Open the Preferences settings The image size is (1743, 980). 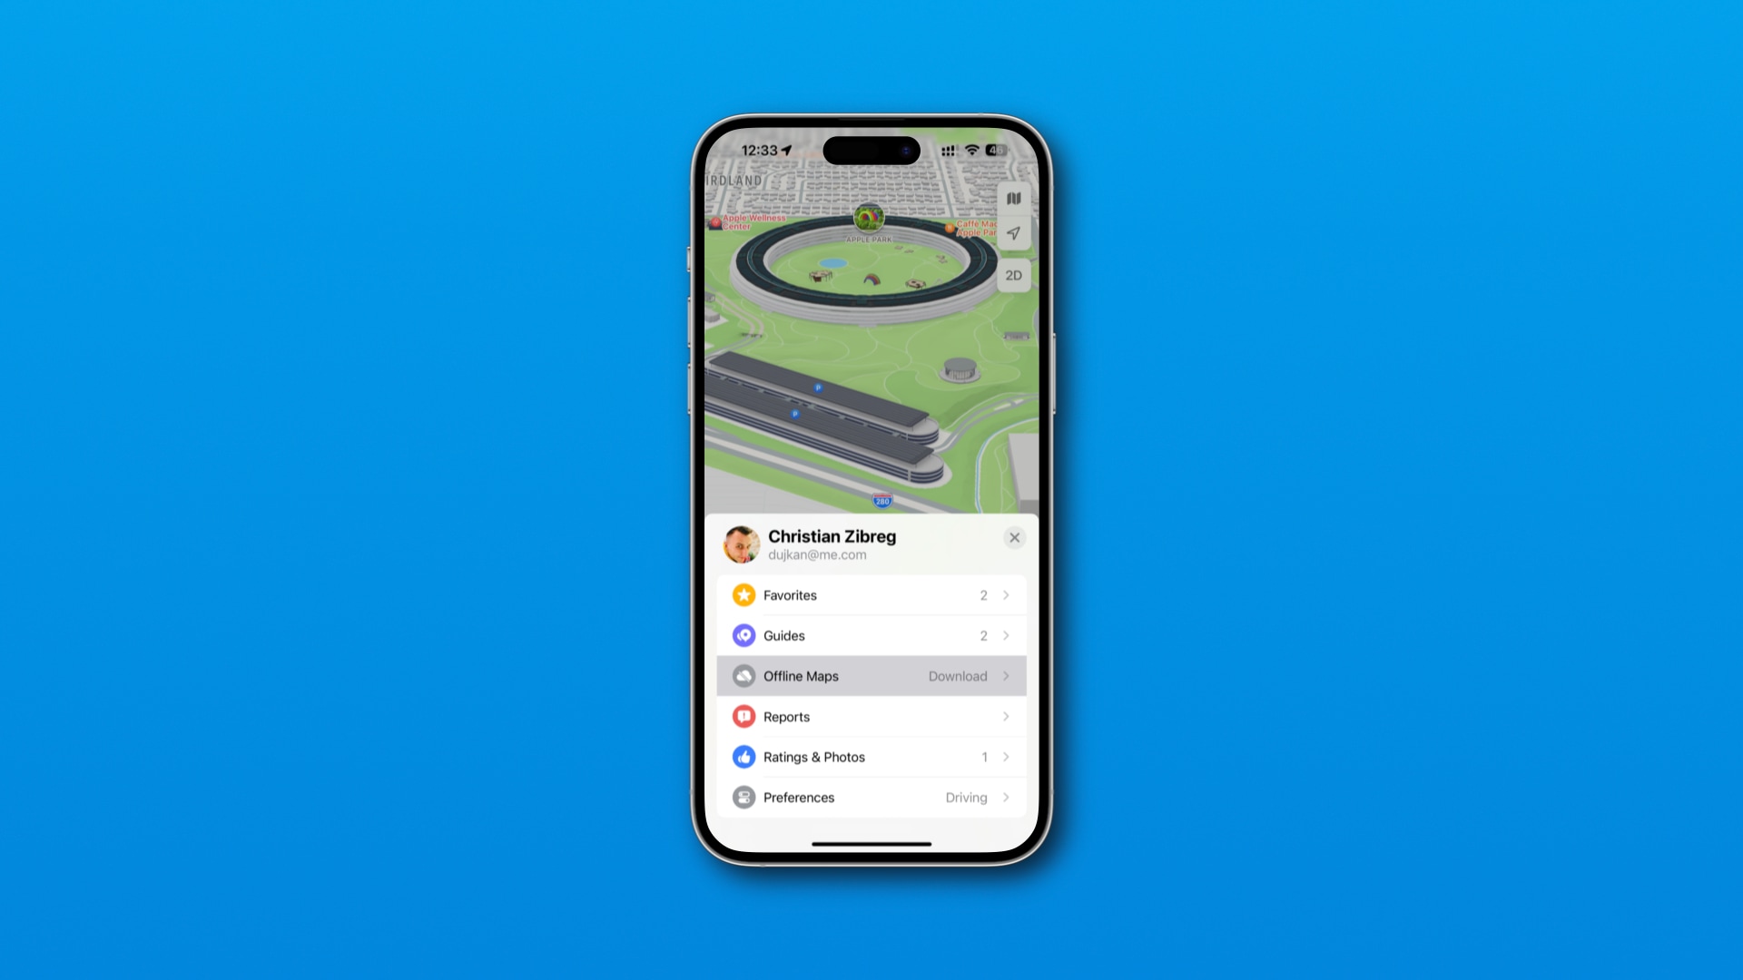(x=871, y=797)
